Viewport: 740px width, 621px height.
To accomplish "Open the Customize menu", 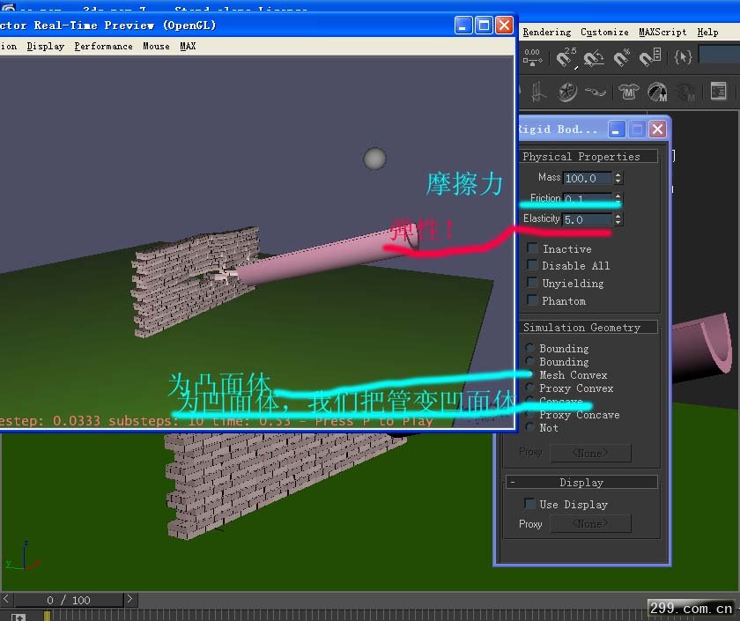I will 604,32.
